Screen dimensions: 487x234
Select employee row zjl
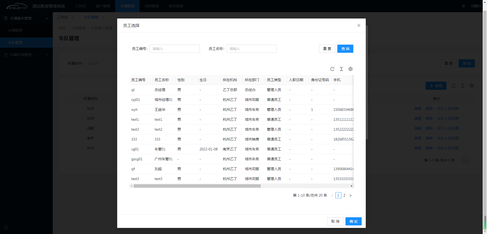click(241, 90)
